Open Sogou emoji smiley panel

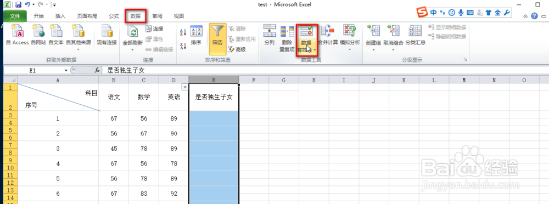(x=452, y=13)
